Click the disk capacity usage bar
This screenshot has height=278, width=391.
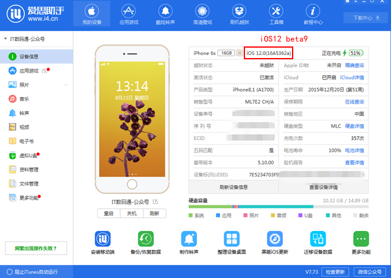279,207
